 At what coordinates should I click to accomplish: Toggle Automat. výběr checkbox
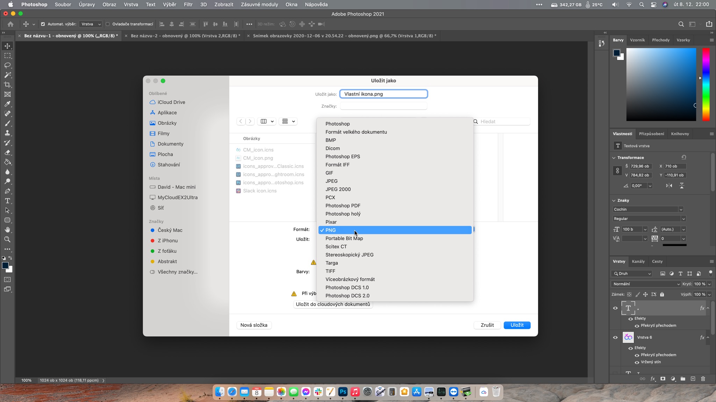pyautogui.click(x=43, y=24)
